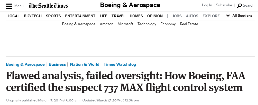Expand the All Sections chevron
Image resolution: width=258 pixels, height=105 pixels.
(228, 16)
